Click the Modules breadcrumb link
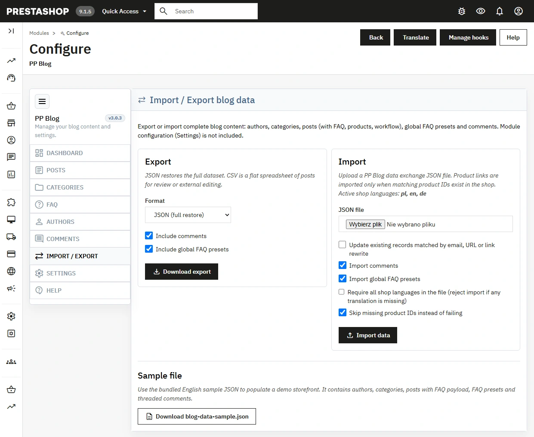 (39, 33)
